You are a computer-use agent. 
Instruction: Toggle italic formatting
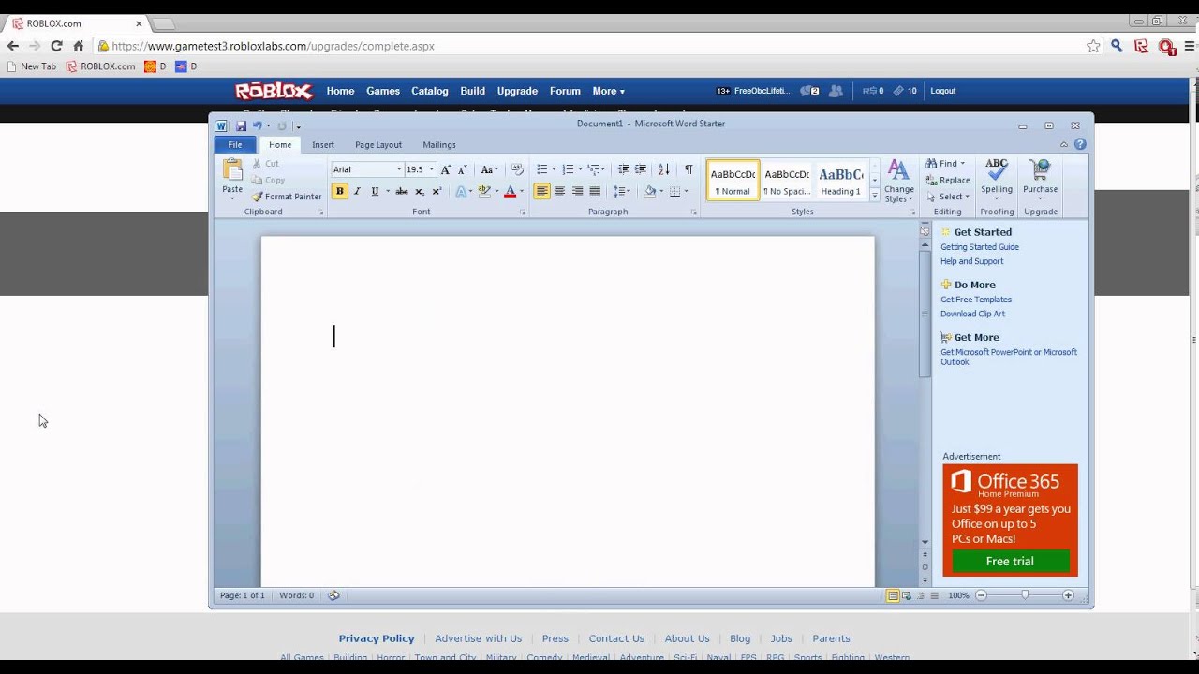coord(357,191)
